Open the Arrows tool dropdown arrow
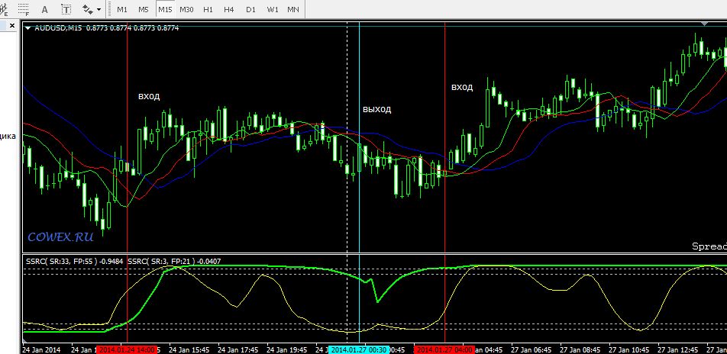 [x=99, y=9]
